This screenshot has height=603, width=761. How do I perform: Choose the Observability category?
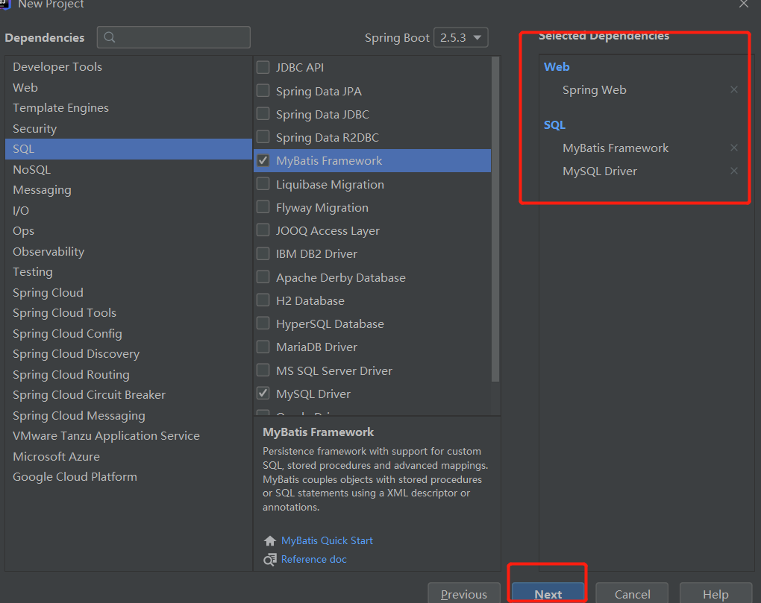pos(128,252)
